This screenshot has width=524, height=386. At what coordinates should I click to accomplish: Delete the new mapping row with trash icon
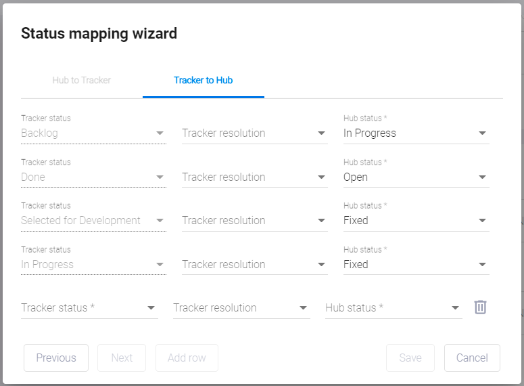click(480, 307)
